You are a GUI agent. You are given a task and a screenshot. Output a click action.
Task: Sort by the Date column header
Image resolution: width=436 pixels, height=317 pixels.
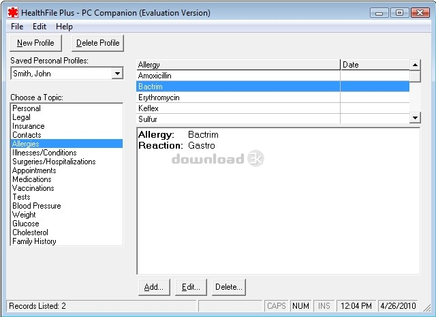tap(374, 65)
